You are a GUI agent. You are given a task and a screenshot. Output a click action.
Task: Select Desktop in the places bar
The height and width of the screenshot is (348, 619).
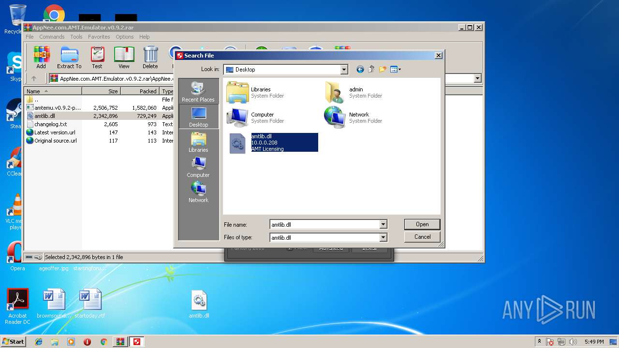[x=198, y=117]
